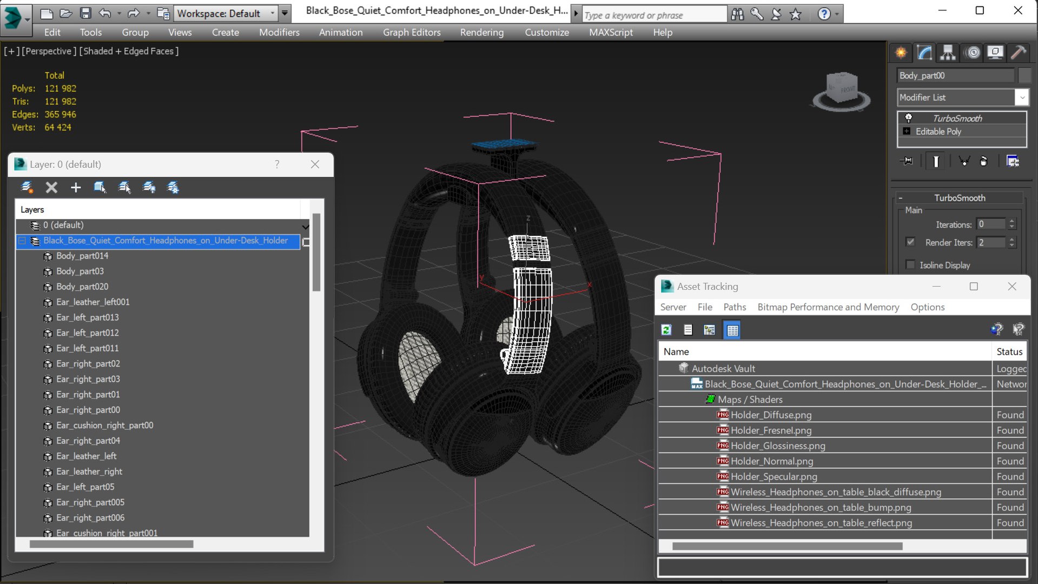
Task: Open the Display command panel tab
Action: [x=995, y=52]
